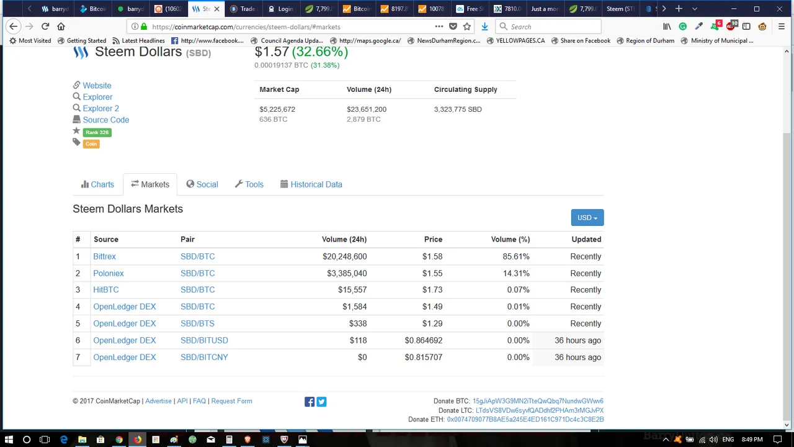Click the $0.864692 price value
This screenshot has height=447, width=794.
click(424, 340)
